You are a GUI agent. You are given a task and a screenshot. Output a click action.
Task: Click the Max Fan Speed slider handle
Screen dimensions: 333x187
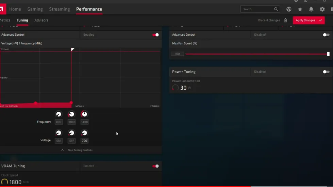point(328,54)
